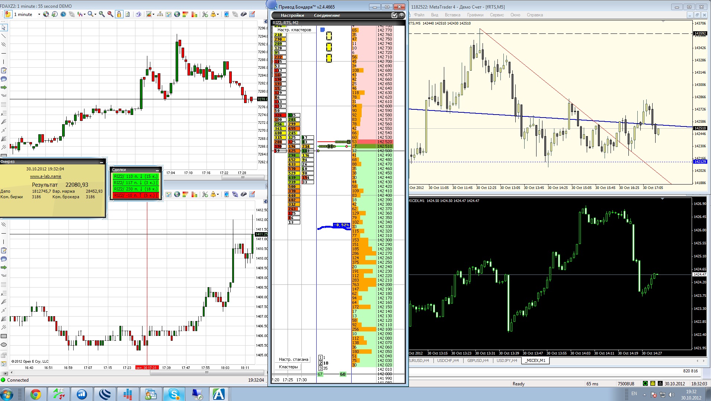
Task: Select the red RIZ2 -10 trade row in Сделки
Action: [136, 195]
